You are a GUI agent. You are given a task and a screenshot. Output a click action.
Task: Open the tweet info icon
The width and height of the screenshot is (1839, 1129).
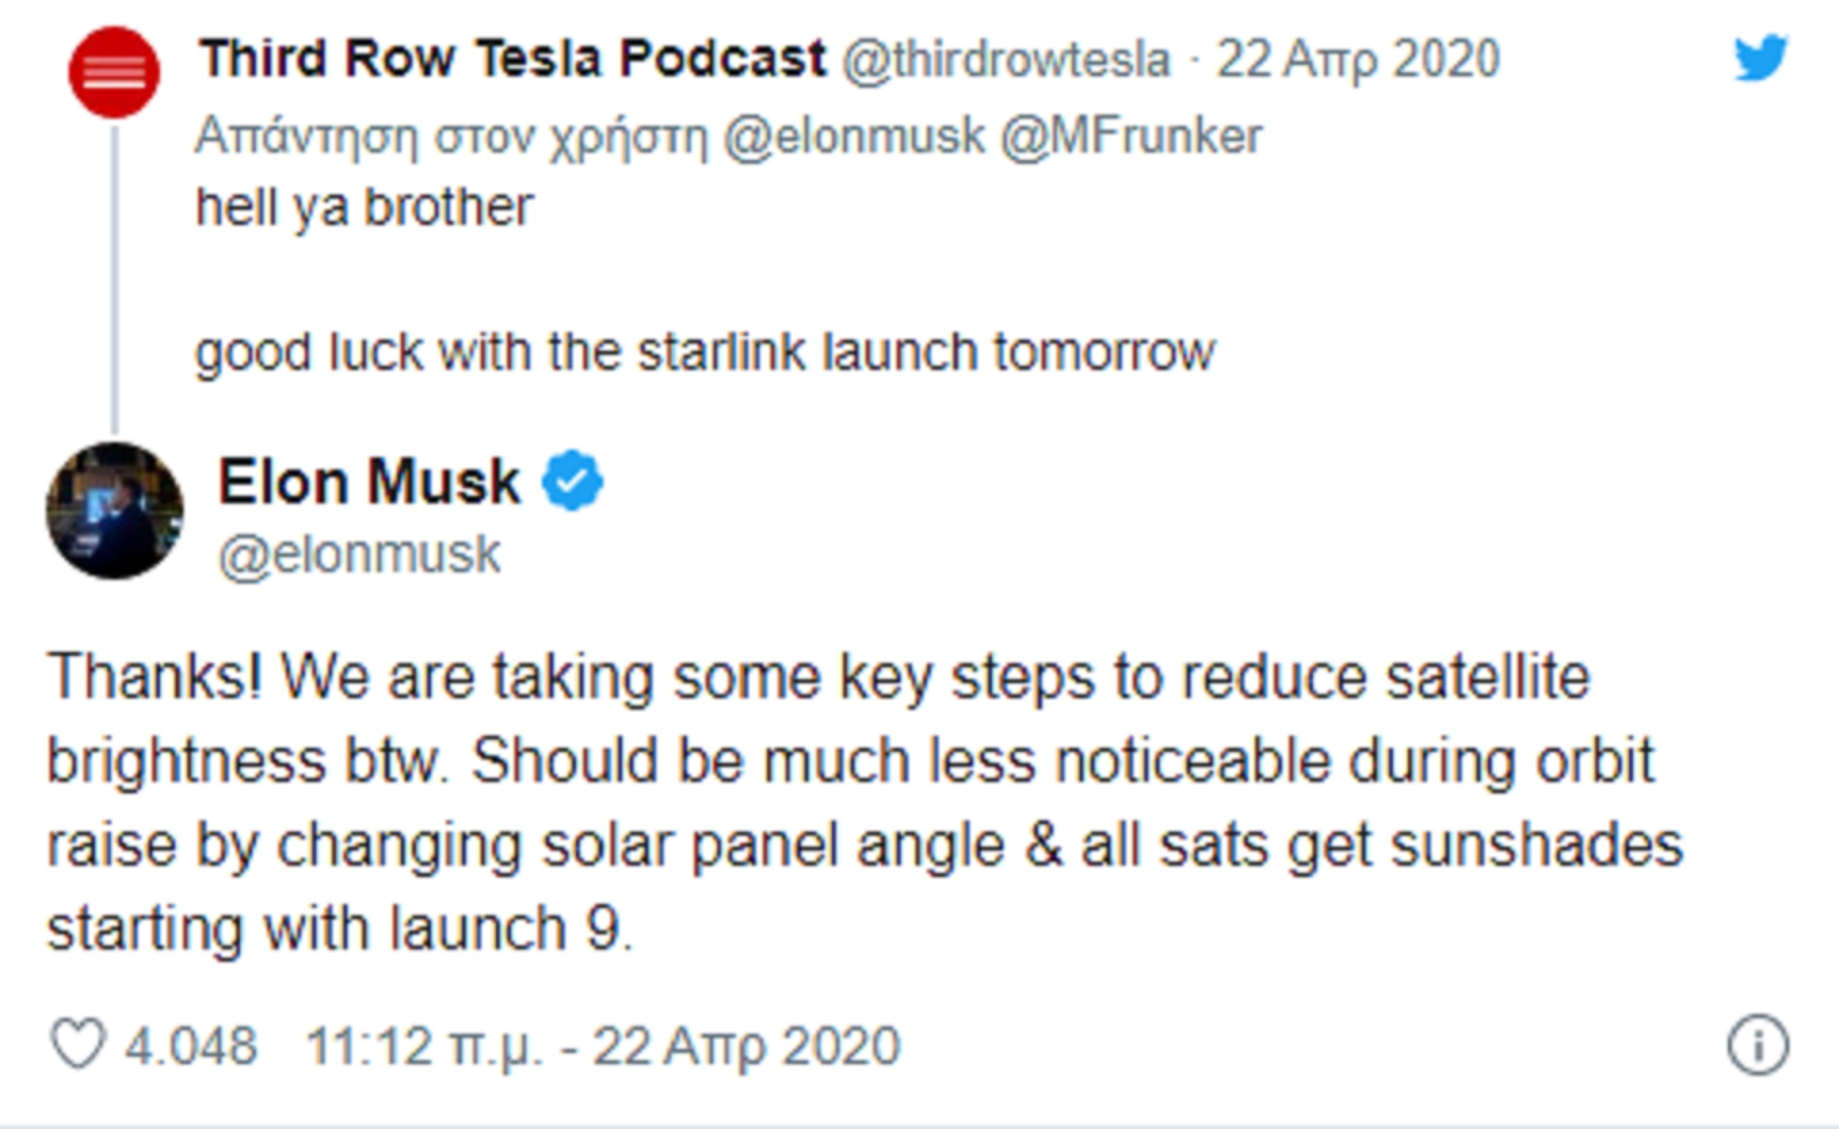(1757, 1044)
